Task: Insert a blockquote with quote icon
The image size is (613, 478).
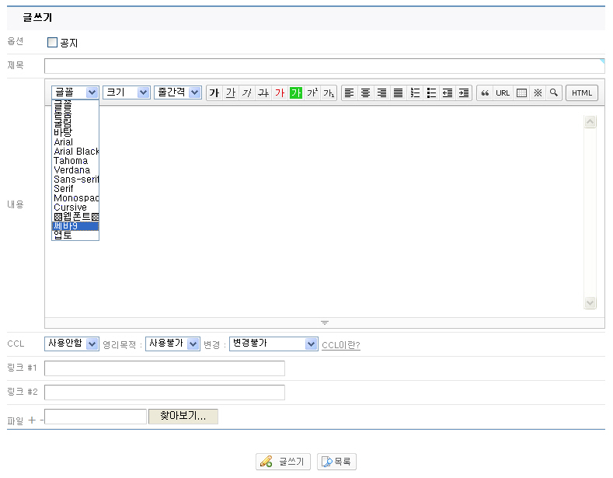Action: pyautogui.click(x=486, y=92)
